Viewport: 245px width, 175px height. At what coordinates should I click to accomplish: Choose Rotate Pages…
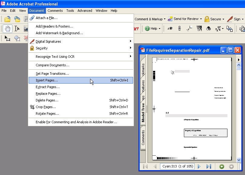coord(81,114)
